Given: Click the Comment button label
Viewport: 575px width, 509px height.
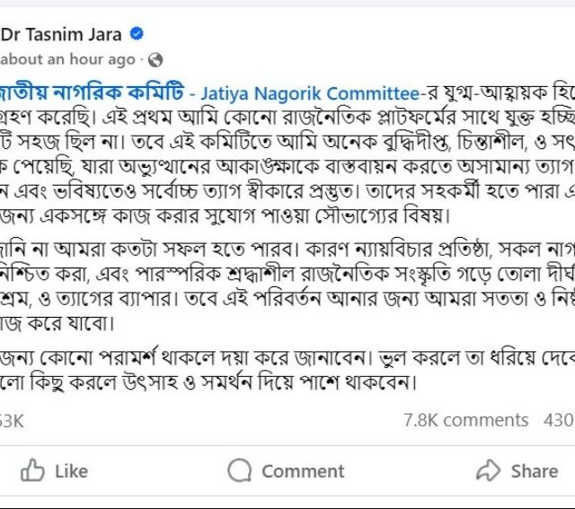Looking at the screenshot, I should tap(303, 471).
